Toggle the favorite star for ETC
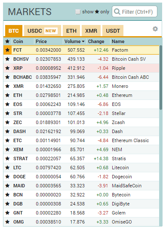Screen dimensions: 166x230 7,140
